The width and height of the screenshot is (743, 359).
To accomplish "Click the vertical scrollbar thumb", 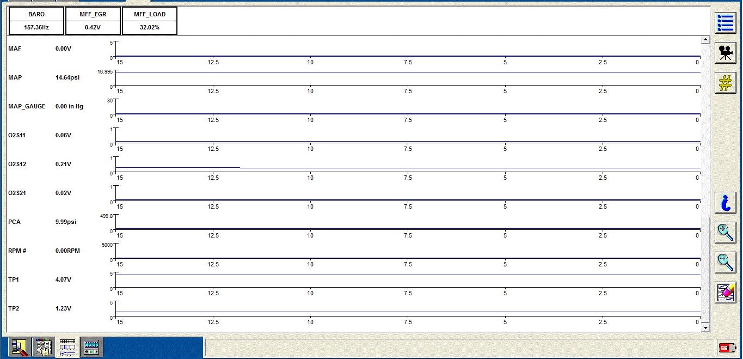I will 705,269.
